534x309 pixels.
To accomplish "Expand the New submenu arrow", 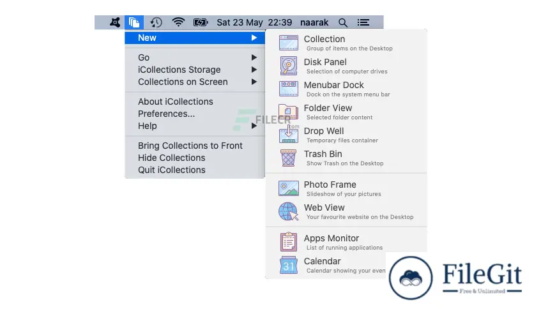I will tap(254, 38).
